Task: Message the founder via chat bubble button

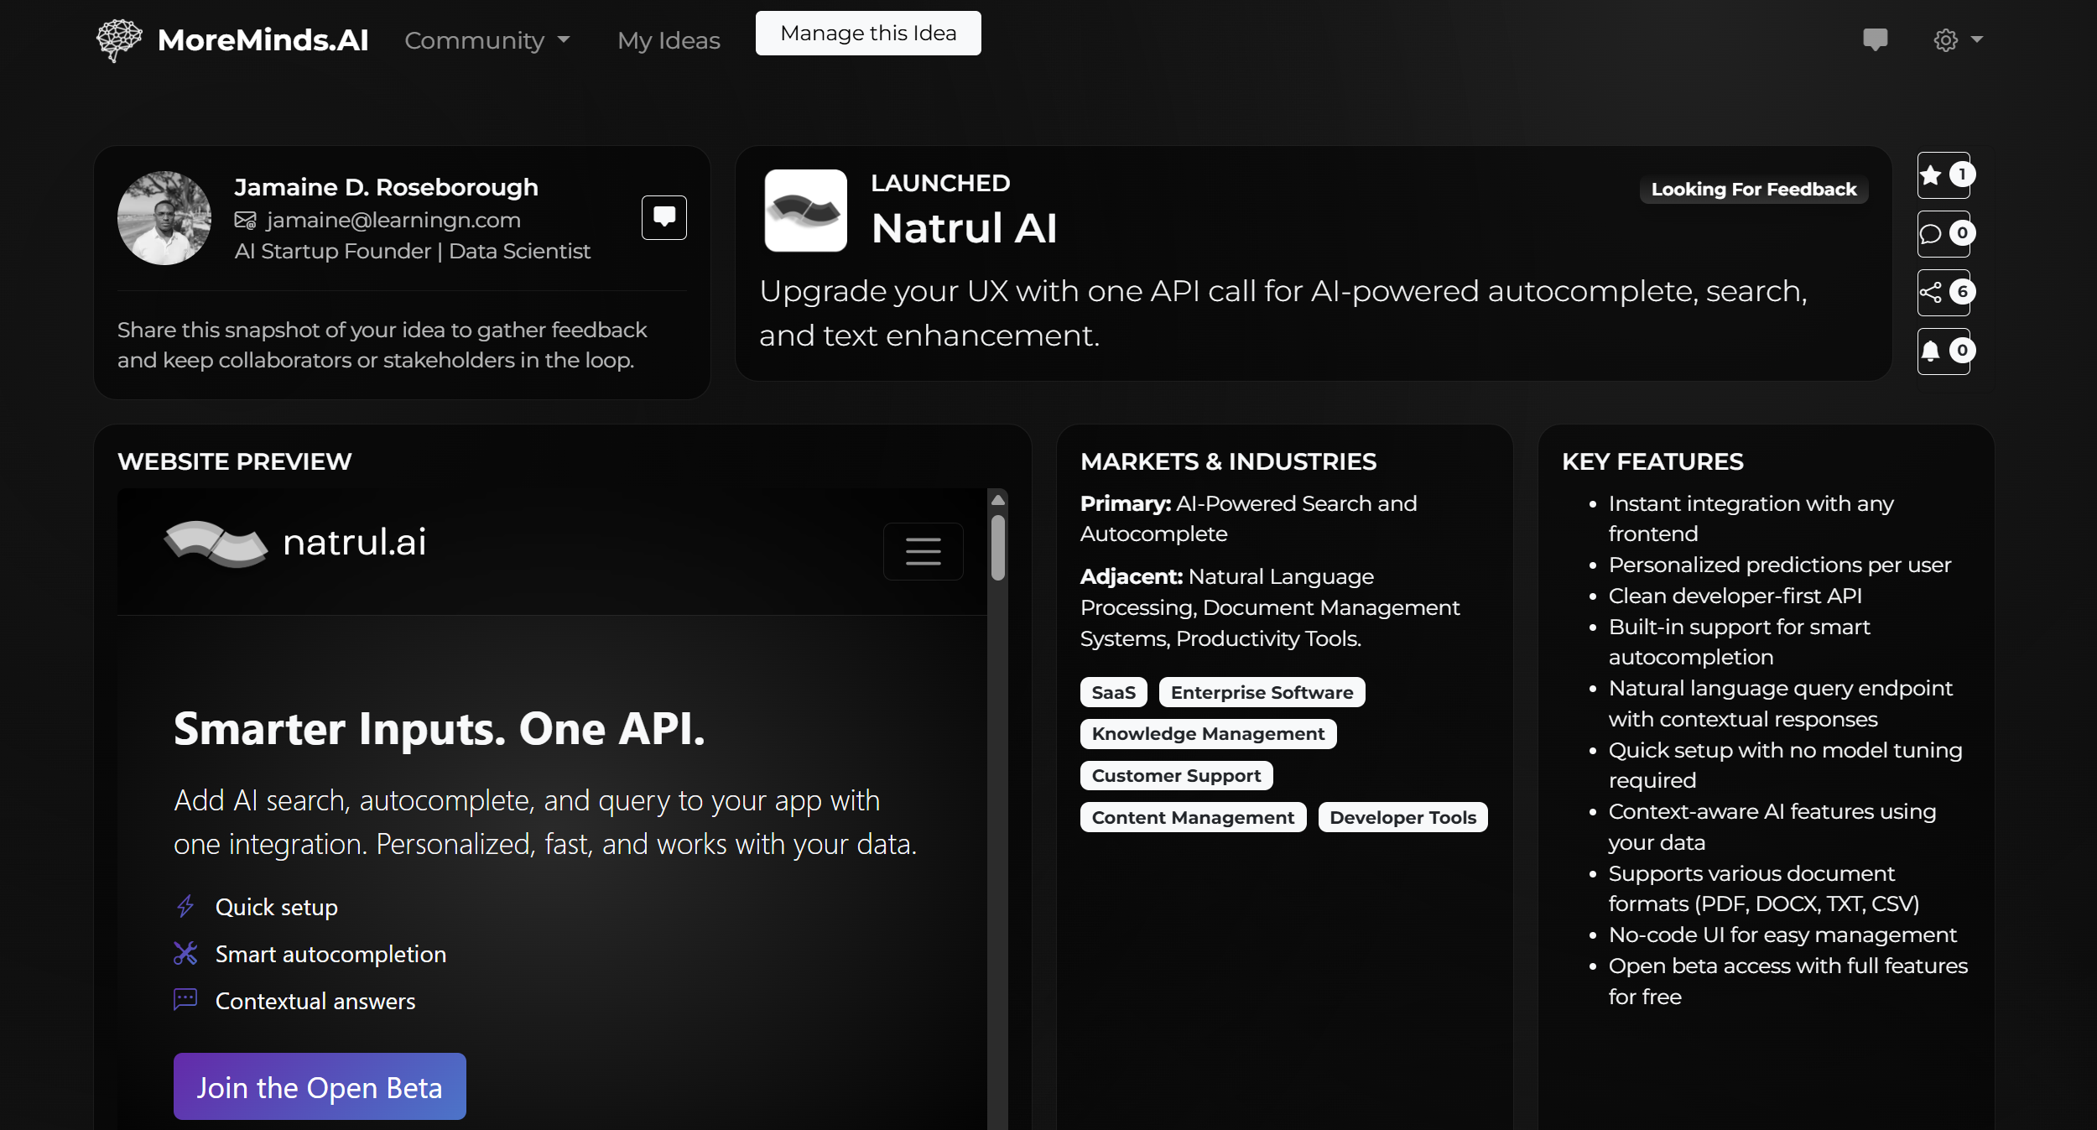Action: click(664, 217)
